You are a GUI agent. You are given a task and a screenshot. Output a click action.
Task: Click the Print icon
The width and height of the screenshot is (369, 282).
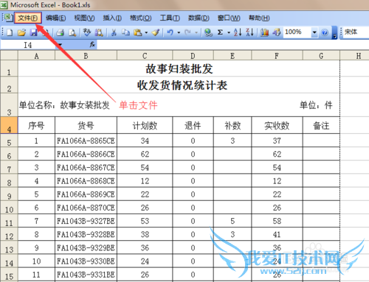coord(61,32)
